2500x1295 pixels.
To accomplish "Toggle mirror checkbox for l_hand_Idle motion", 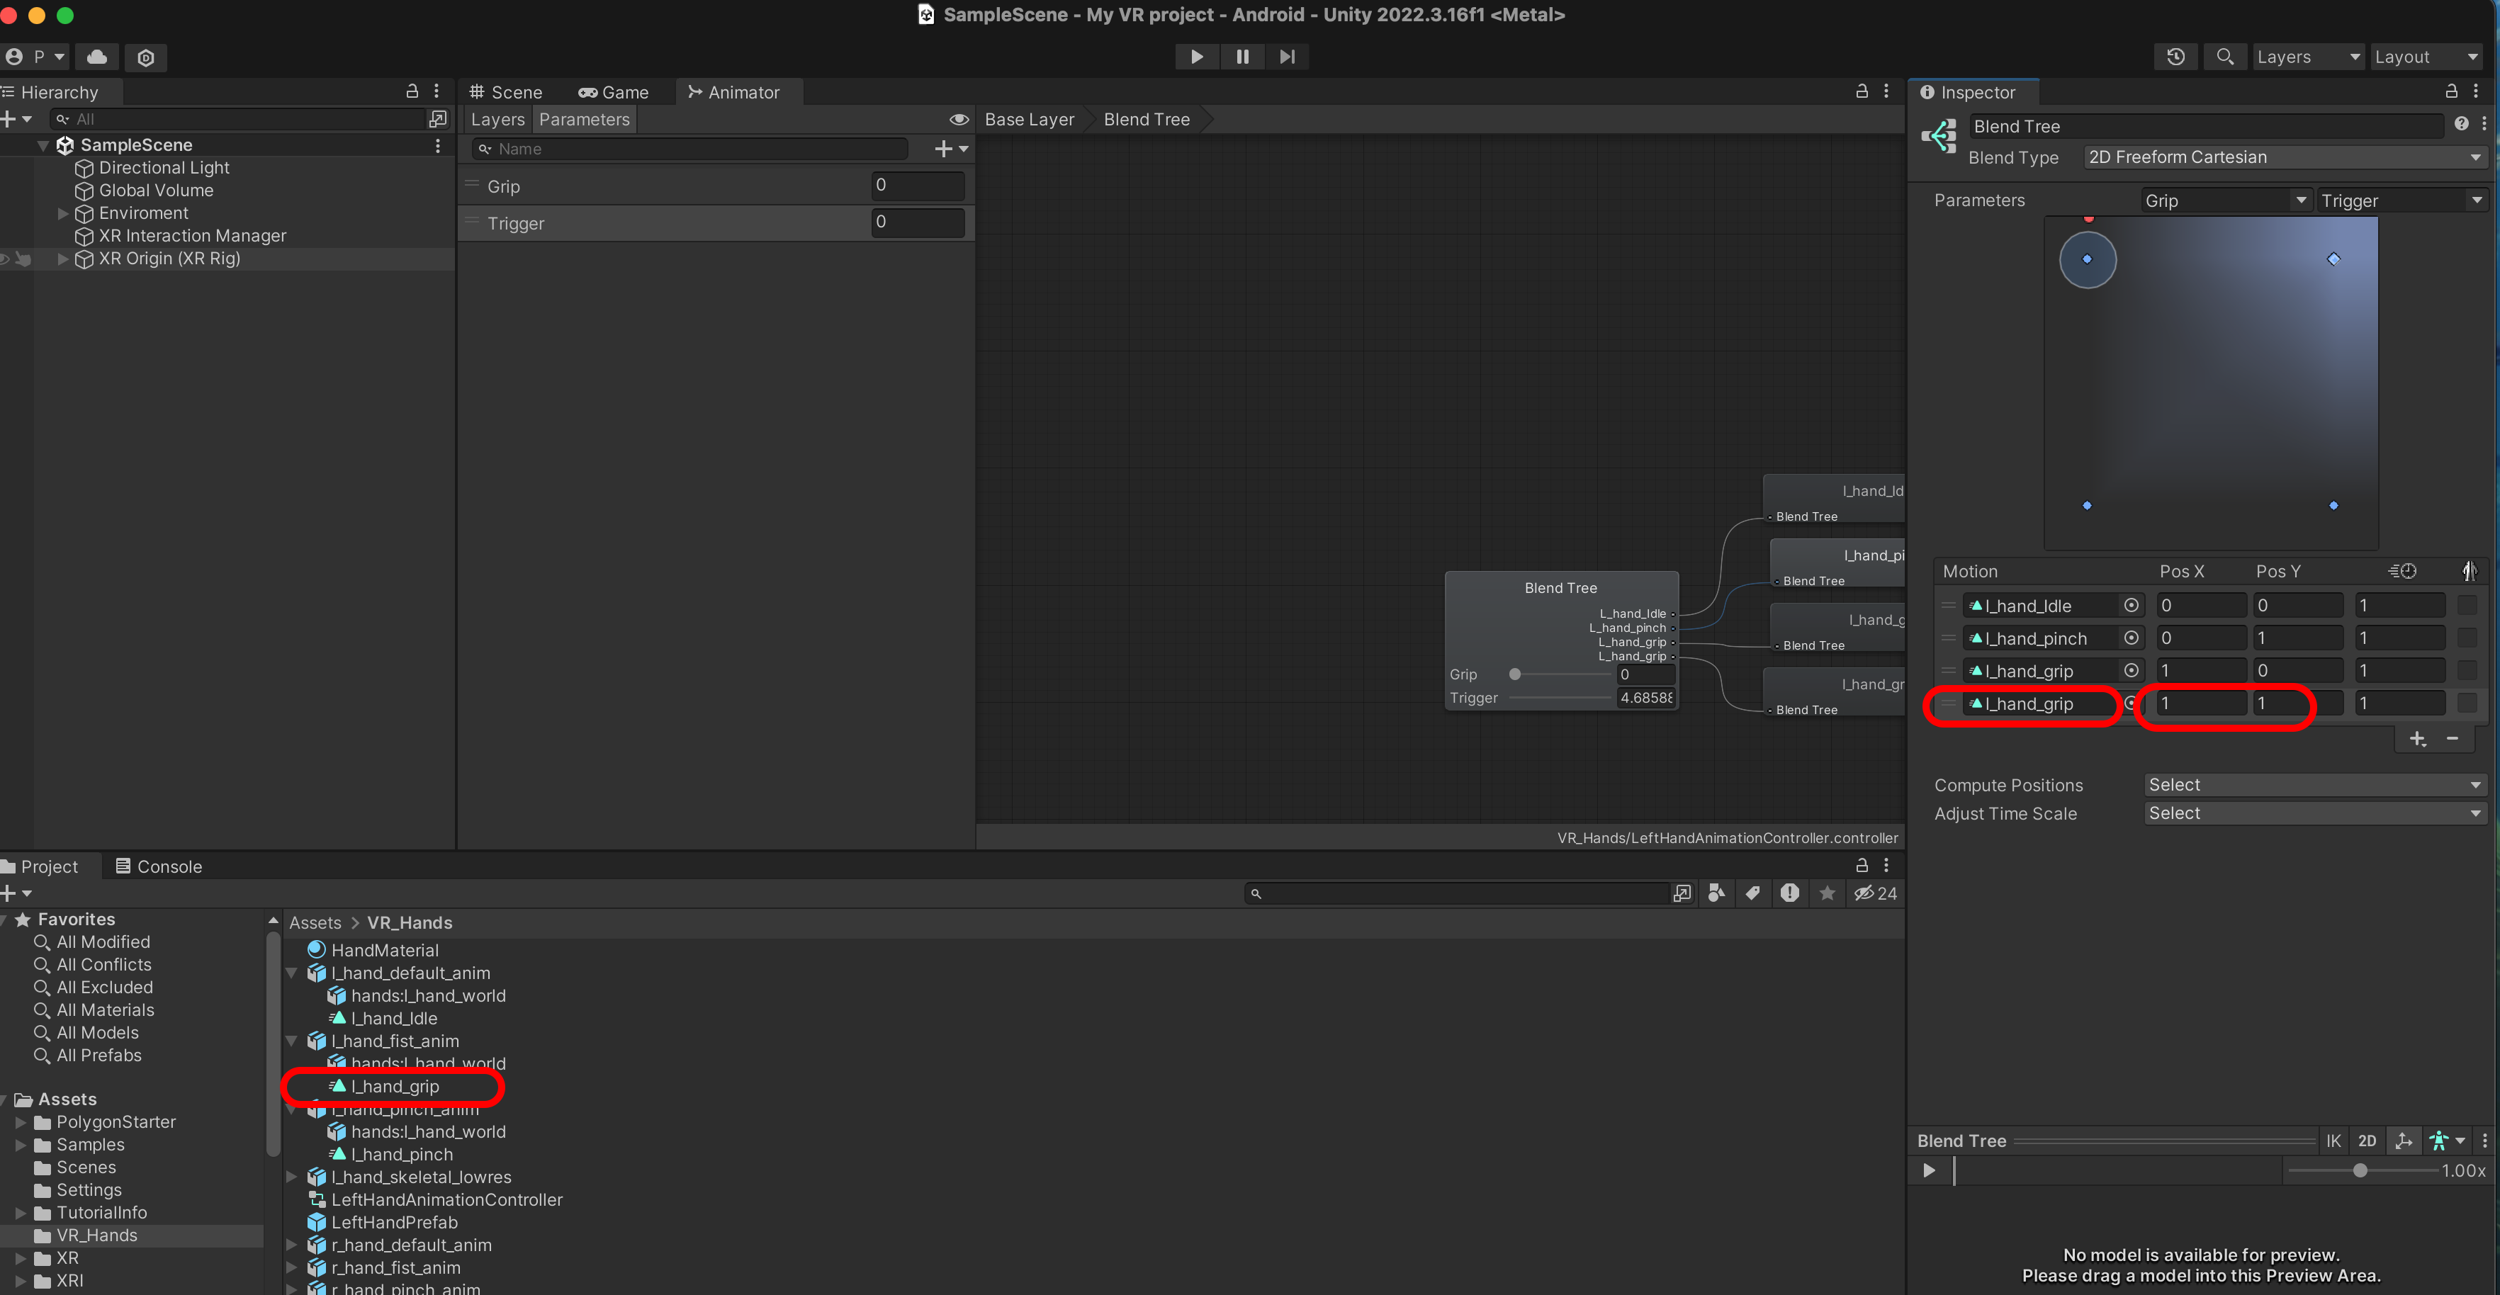I will tap(2467, 605).
